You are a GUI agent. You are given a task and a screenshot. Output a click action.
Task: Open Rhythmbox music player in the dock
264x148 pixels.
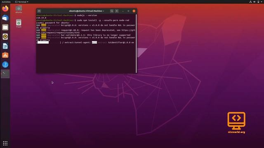(5, 37)
